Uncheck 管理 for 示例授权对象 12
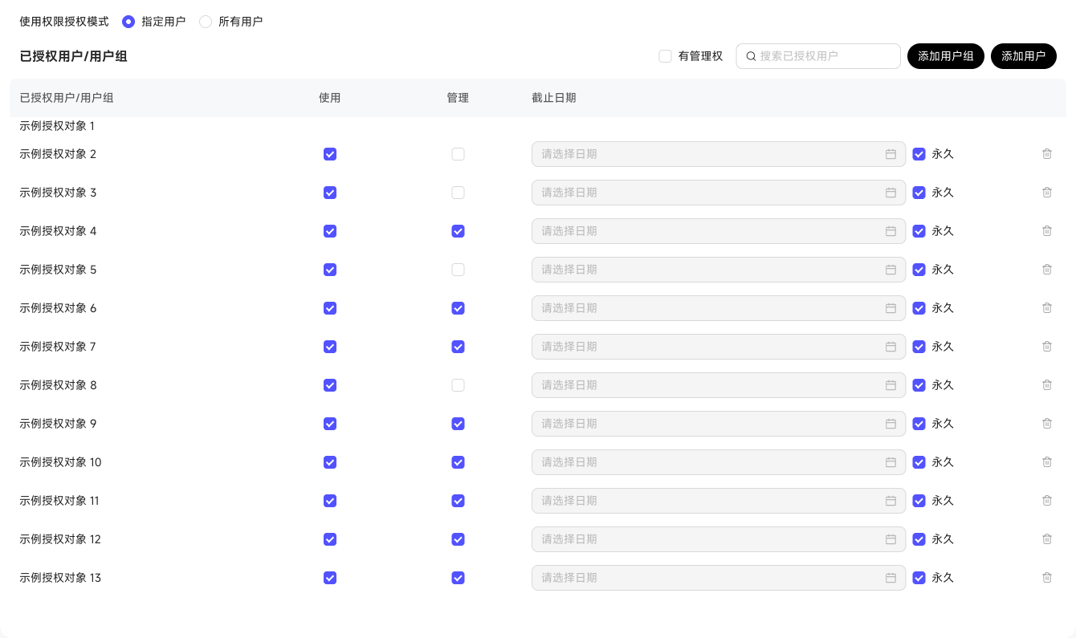The image size is (1076, 638). coord(458,539)
